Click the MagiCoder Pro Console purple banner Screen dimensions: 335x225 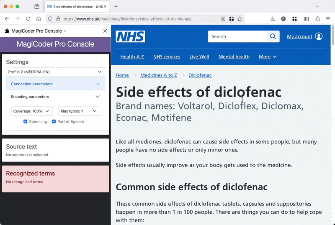(55, 44)
